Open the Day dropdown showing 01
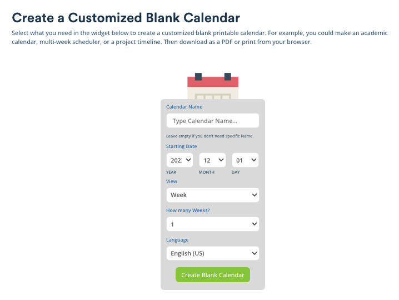 pyautogui.click(x=245, y=160)
